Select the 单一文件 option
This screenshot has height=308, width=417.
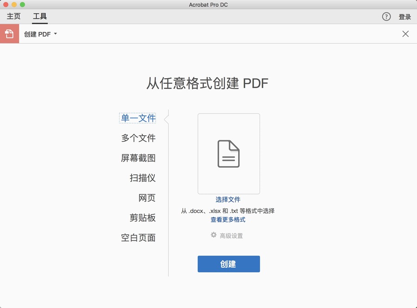click(138, 118)
